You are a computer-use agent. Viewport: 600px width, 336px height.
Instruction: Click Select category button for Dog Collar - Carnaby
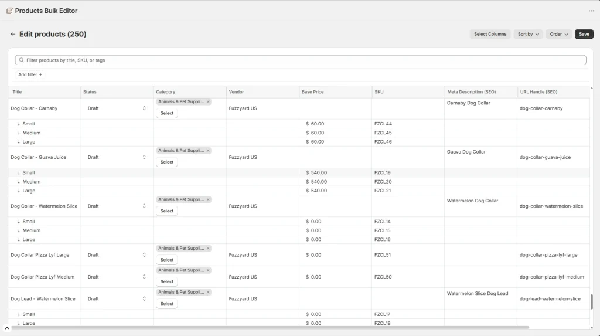(x=167, y=113)
